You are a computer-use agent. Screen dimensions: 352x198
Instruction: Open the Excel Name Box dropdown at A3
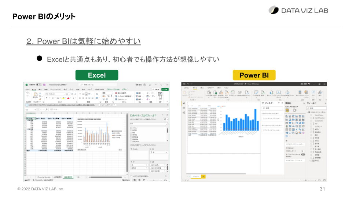35,110
